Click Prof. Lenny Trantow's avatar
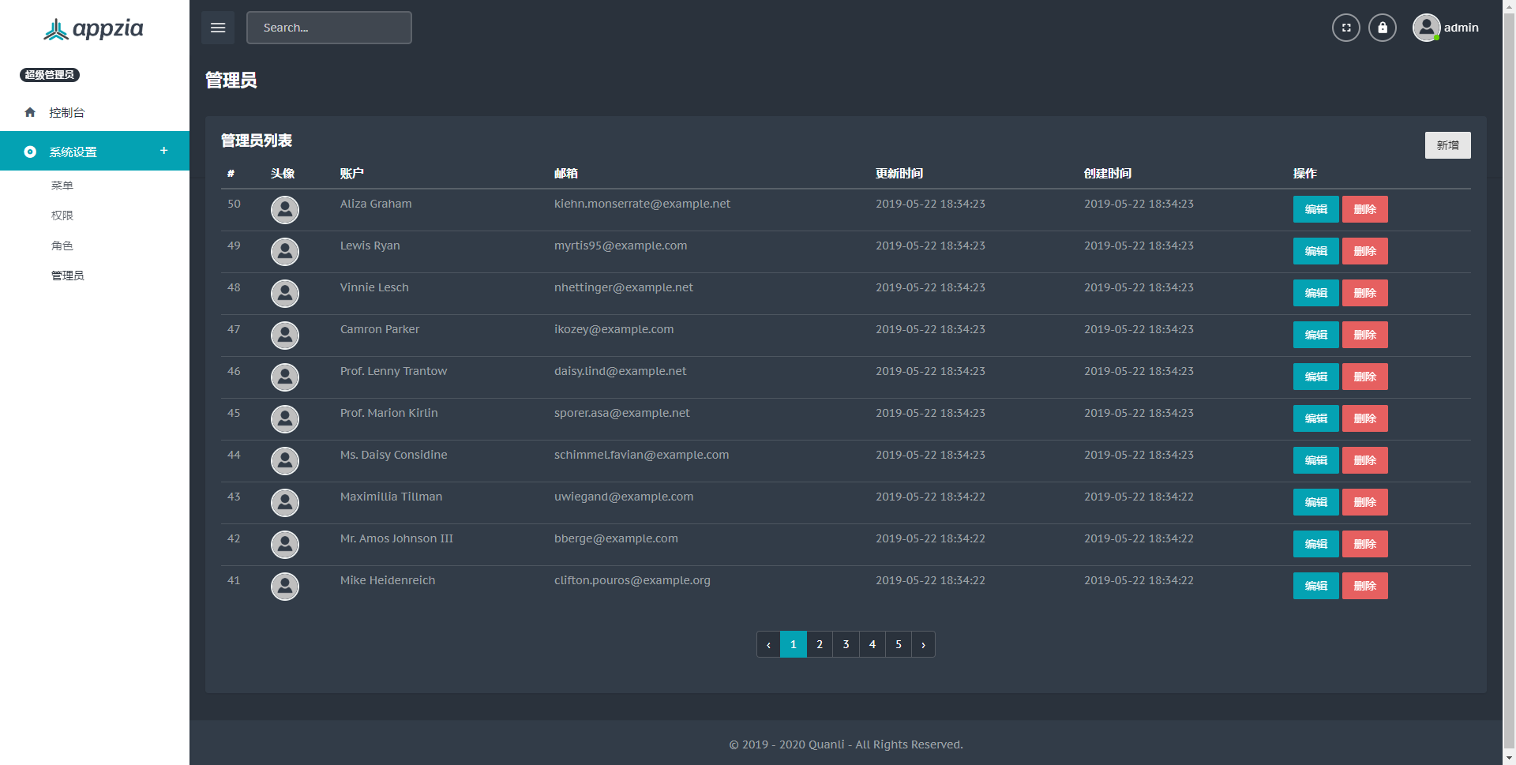 pyautogui.click(x=285, y=377)
